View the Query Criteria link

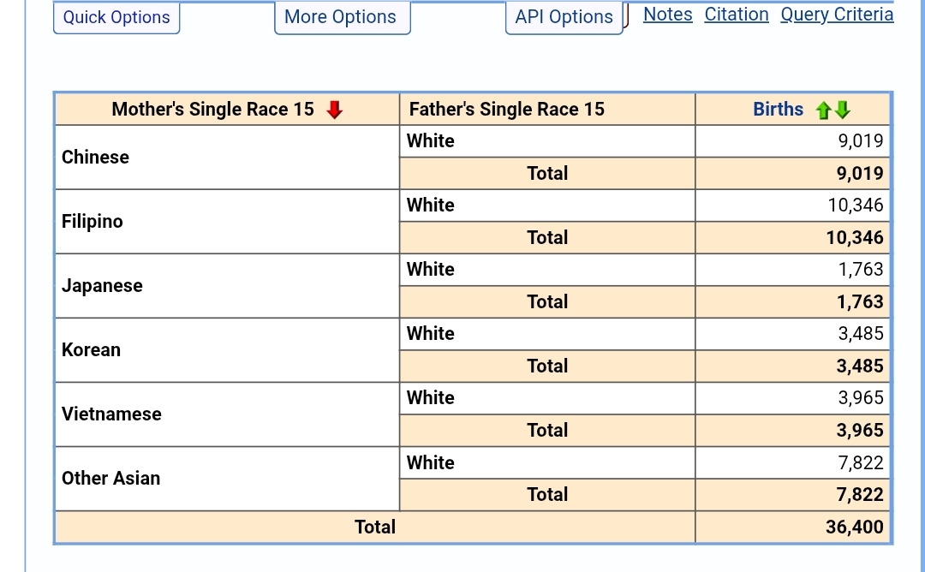click(837, 15)
